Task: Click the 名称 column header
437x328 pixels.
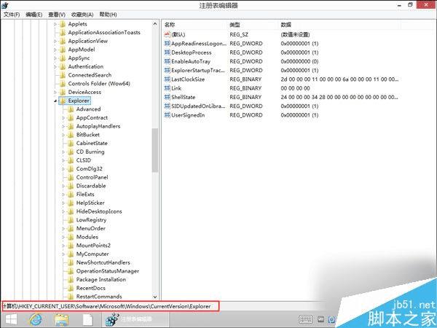Action: click(x=170, y=25)
